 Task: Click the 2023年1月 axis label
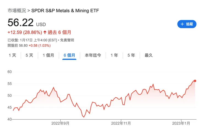(x=181, y=123)
